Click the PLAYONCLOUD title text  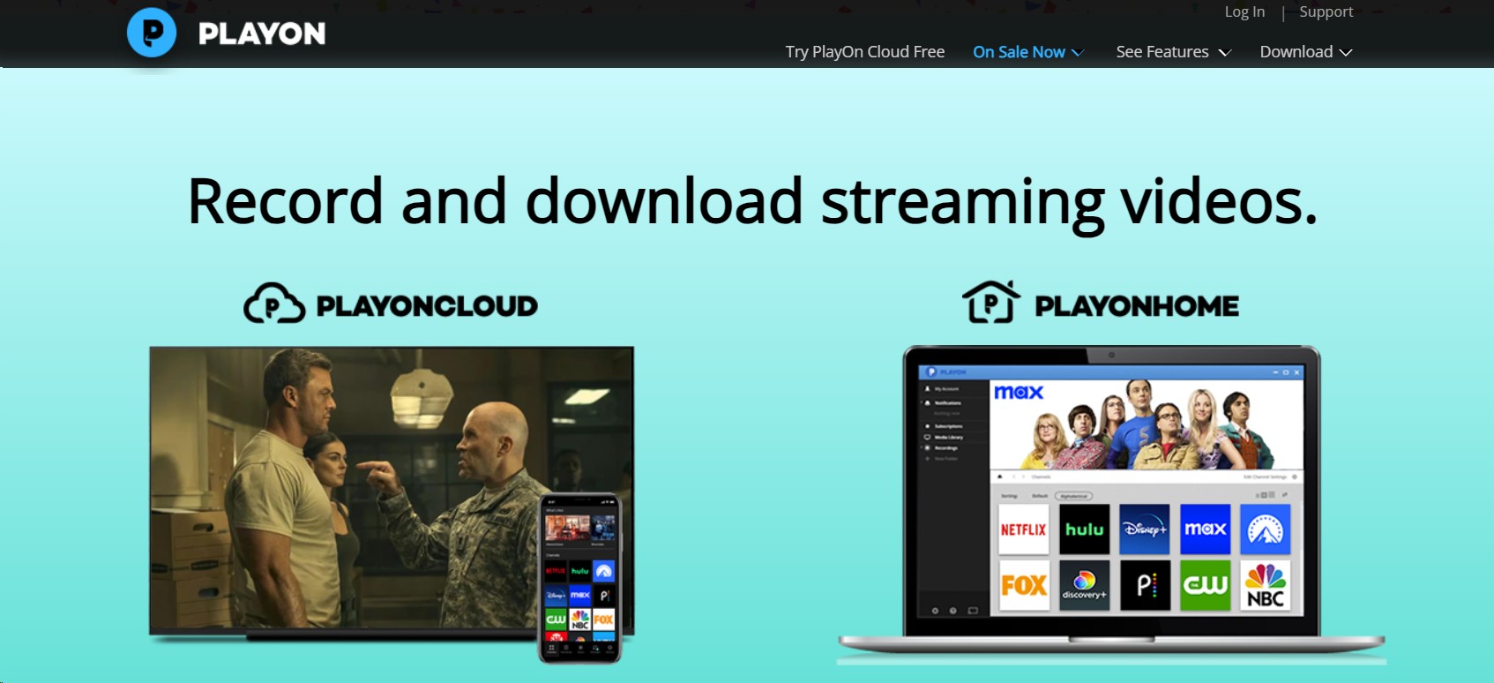[x=427, y=306]
